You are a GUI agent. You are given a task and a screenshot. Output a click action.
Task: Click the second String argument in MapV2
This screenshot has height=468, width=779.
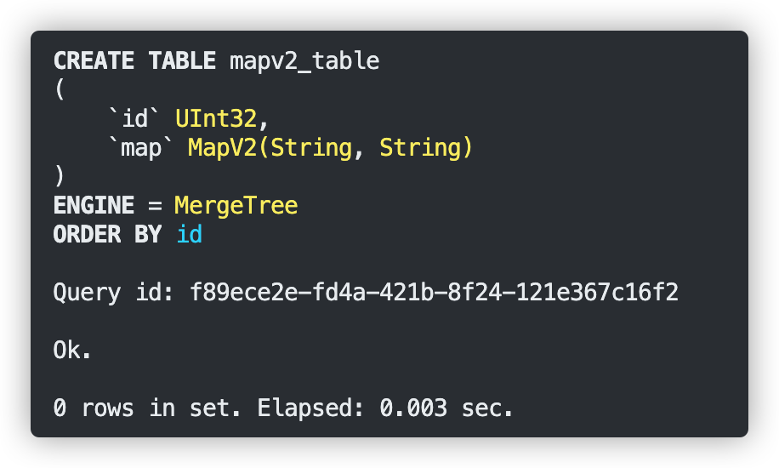(x=420, y=148)
